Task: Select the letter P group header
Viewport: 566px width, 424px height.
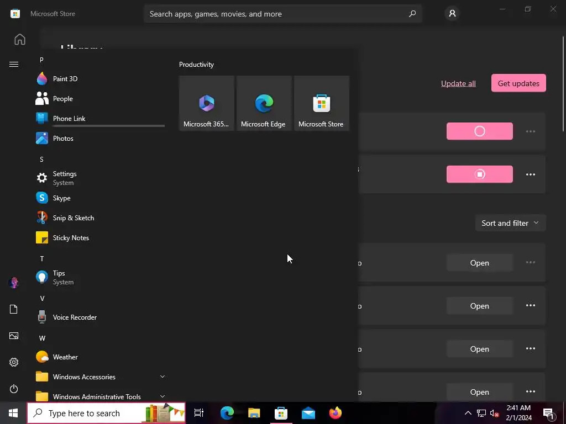Action: tap(41, 60)
